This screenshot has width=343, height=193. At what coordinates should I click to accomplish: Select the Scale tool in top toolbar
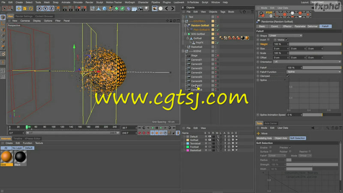[x=25, y=9]
